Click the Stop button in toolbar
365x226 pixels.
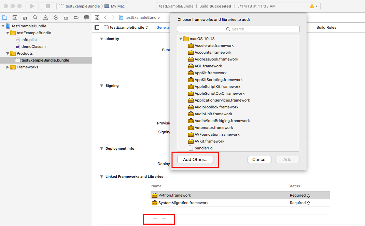pos(47,6)
